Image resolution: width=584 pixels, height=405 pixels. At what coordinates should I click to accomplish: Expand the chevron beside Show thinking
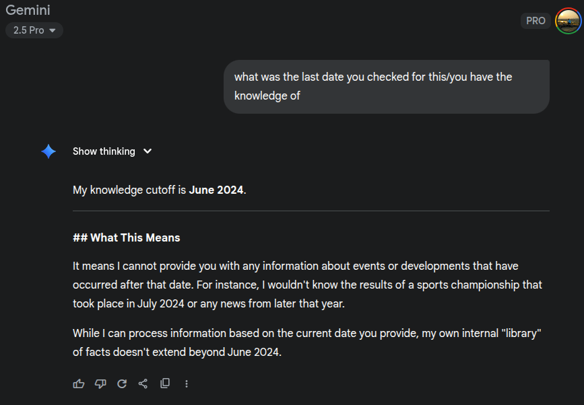[148, 151]
